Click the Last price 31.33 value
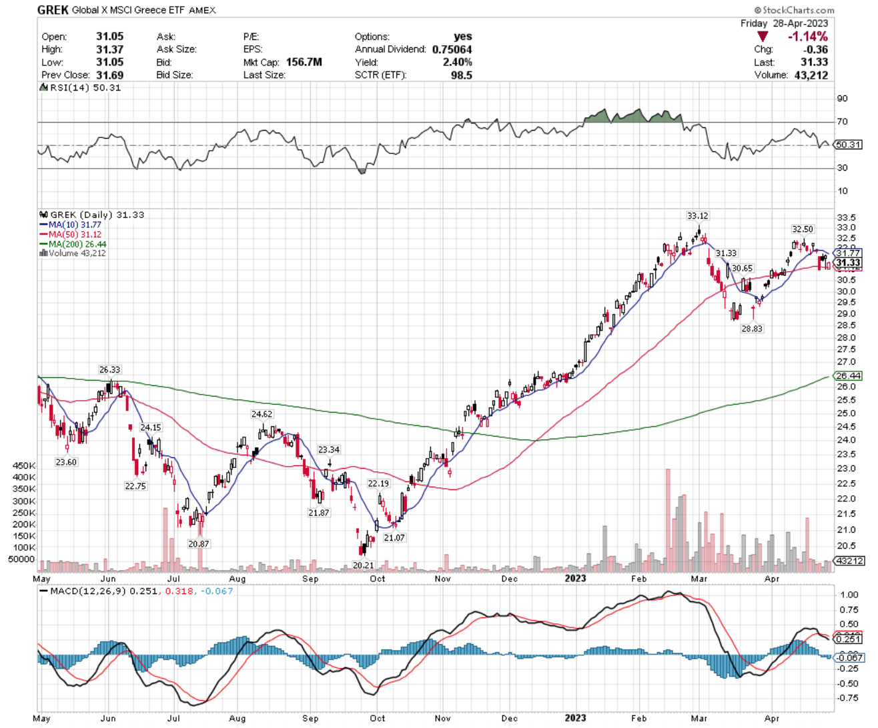This screenshot has width=878, height=728. [814, 62]
